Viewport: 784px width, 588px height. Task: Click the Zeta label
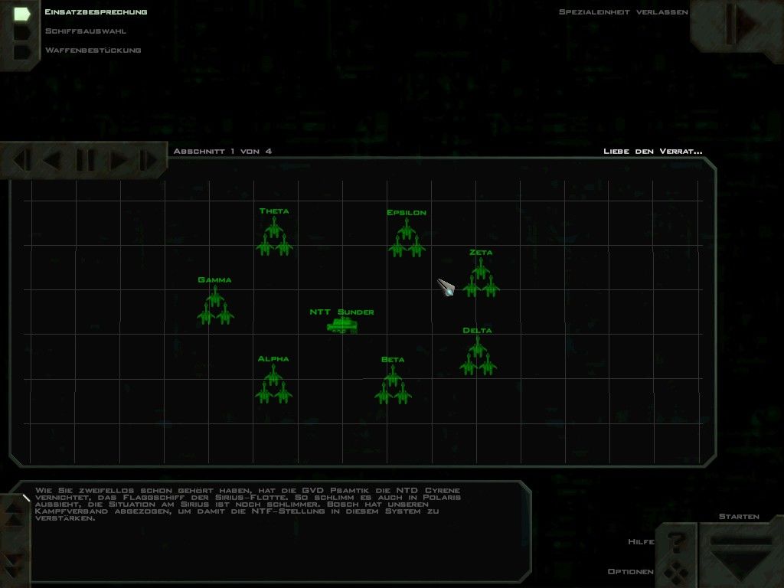coord(481,253)
